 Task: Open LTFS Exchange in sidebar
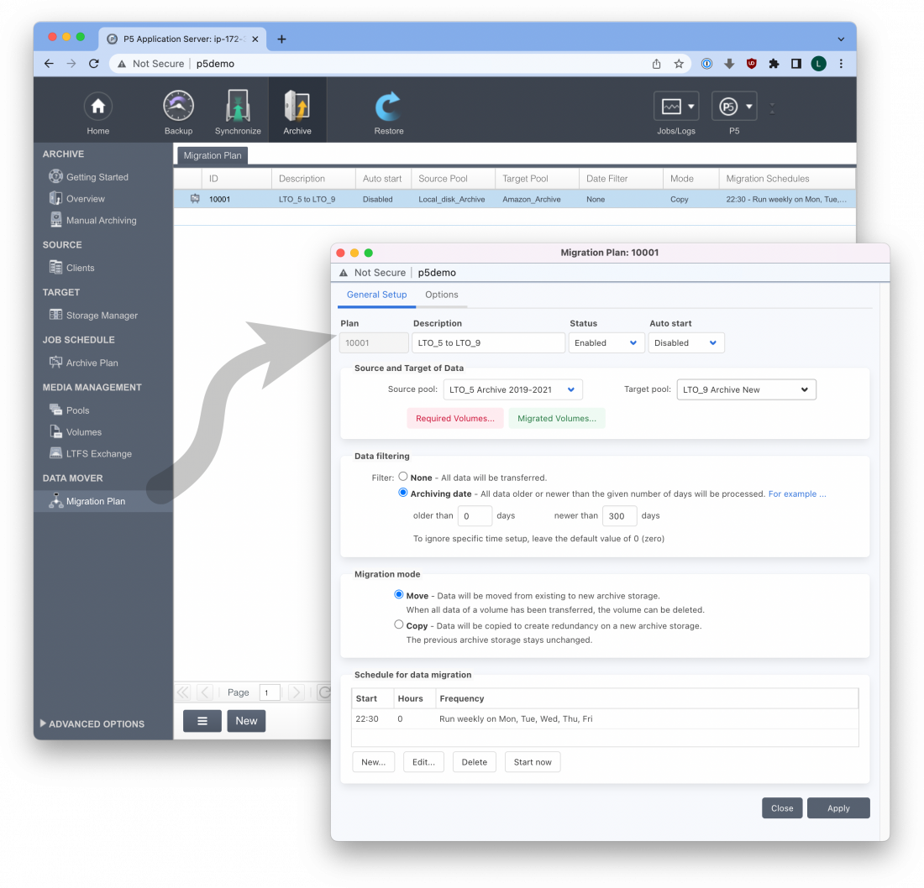pyautogui.click(x=98, y=454)
